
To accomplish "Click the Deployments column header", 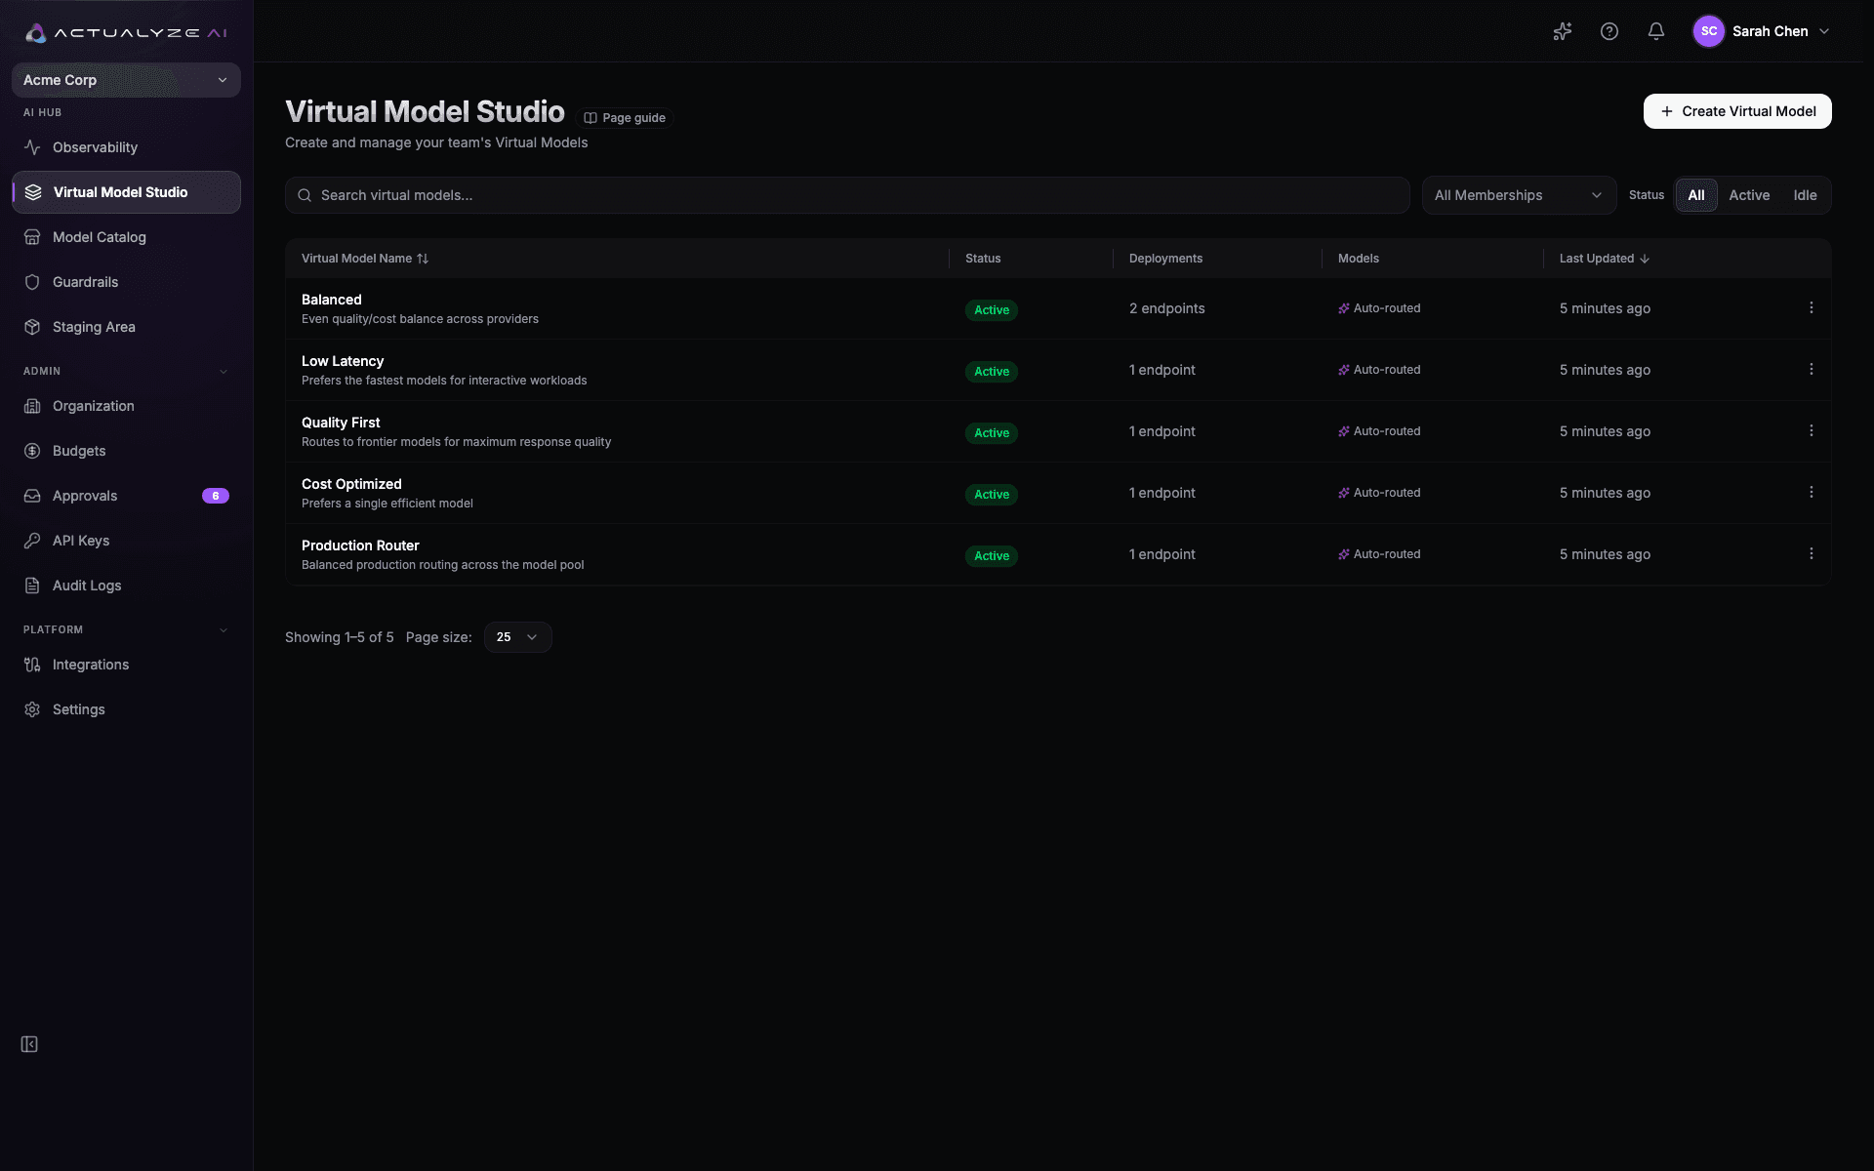I will 1165,259.
